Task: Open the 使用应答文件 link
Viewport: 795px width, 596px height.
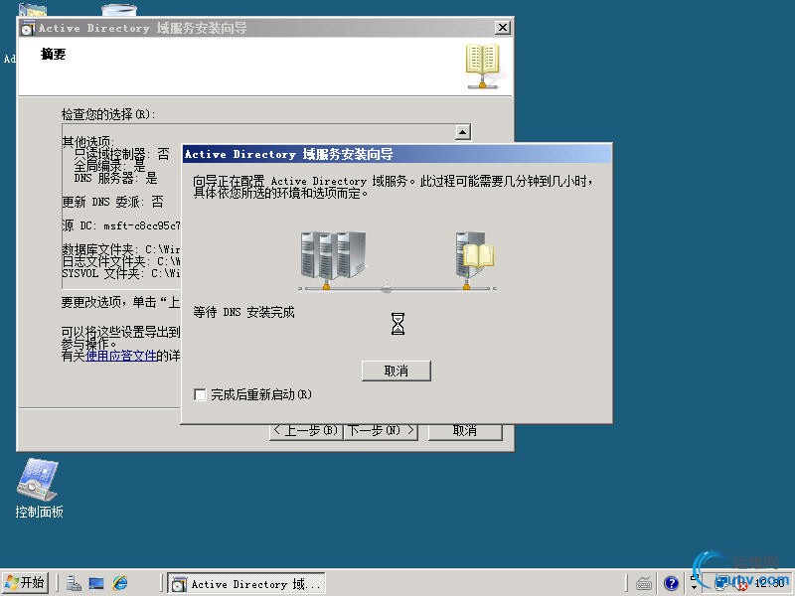Action: click(120, 356)
